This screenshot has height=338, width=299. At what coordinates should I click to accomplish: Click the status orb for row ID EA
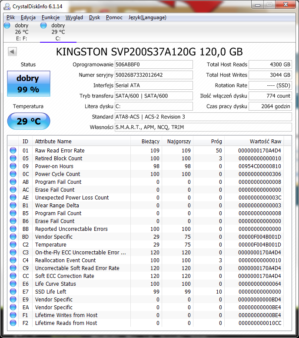[13, 307]
